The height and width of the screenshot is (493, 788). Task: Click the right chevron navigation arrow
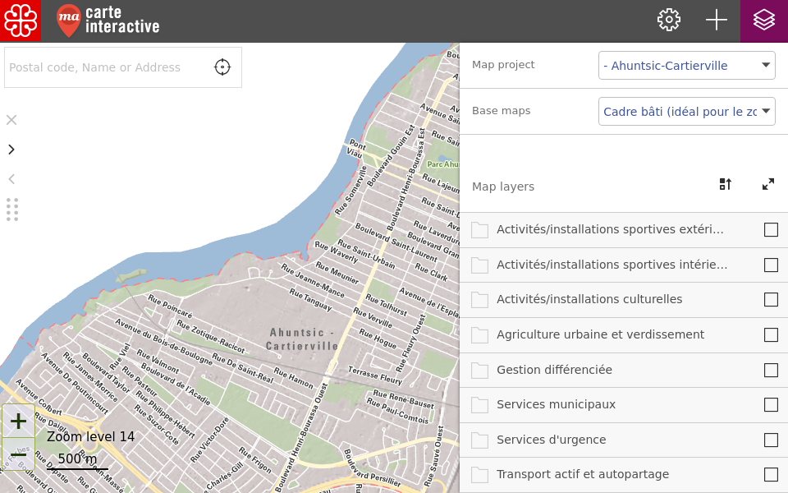[11, 150]
